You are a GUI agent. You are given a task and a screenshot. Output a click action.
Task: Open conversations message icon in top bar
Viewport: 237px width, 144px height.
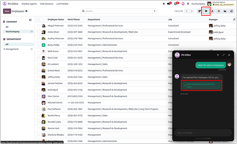[169, 4]
